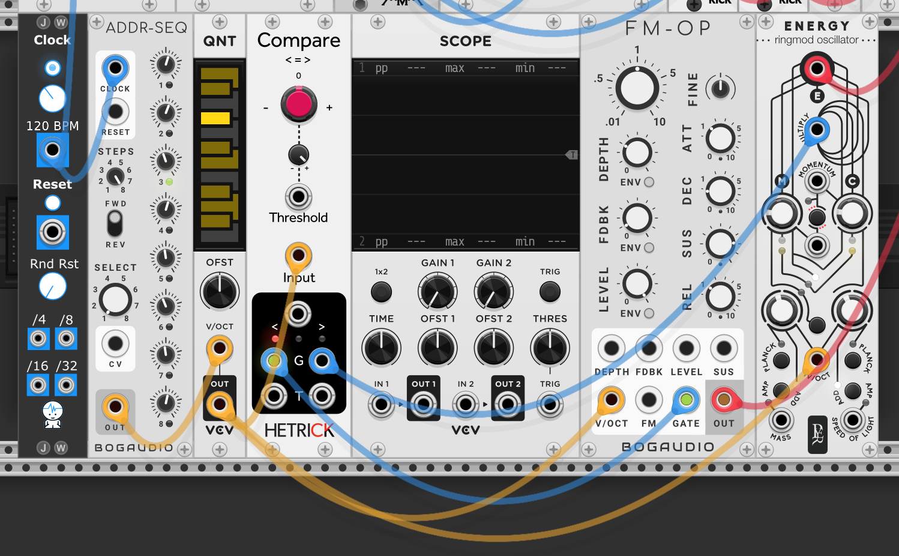Click the Energy top output red jack
This screenshot has width=899, height=556.
[817, 68]
